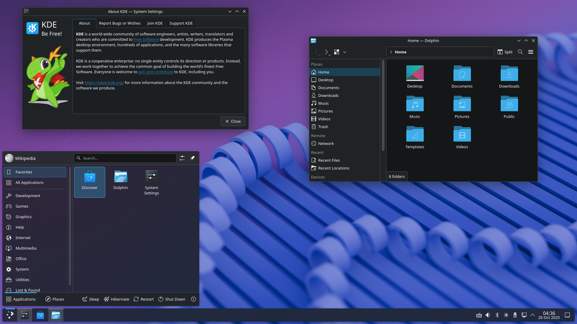The width and height of the screenshot is (577, 324).
Task: Go forward in Dolphin's navigation history
Action: (326, 52)
